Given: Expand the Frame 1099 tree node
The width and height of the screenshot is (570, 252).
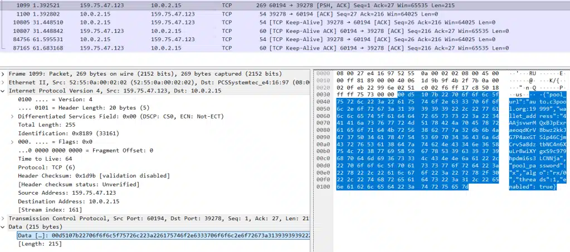Looking at the screenshot, I should point(4,73).
